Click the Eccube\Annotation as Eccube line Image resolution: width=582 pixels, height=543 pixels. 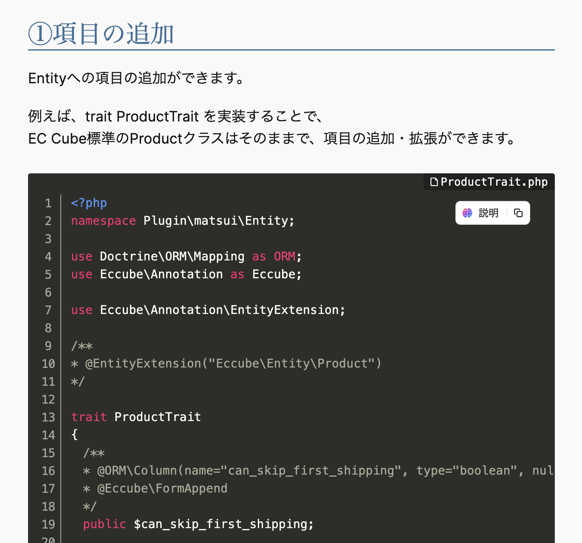[x=186, y=274]
